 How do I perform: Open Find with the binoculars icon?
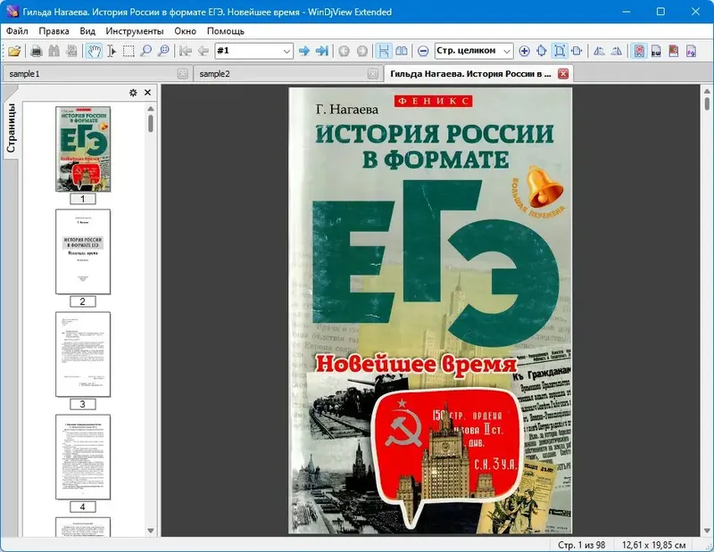pos(54,51)
